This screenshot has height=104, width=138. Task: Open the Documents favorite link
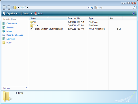12,24
